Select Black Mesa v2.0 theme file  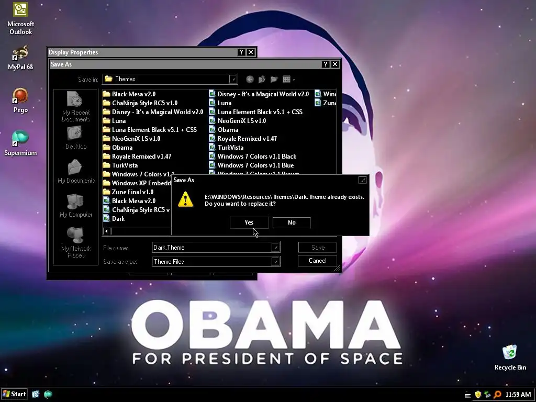click(129, 200)
